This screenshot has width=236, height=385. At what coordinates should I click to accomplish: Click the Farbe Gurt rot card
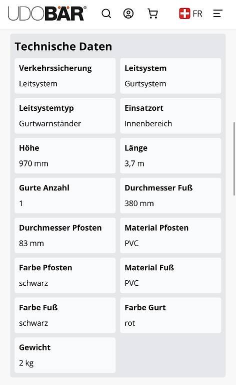tap(170, 315)
